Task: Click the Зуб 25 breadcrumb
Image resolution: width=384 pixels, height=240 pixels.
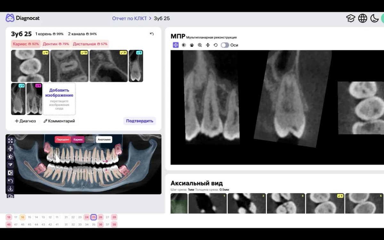Action: pyautogui.click(x=162, y=18)
